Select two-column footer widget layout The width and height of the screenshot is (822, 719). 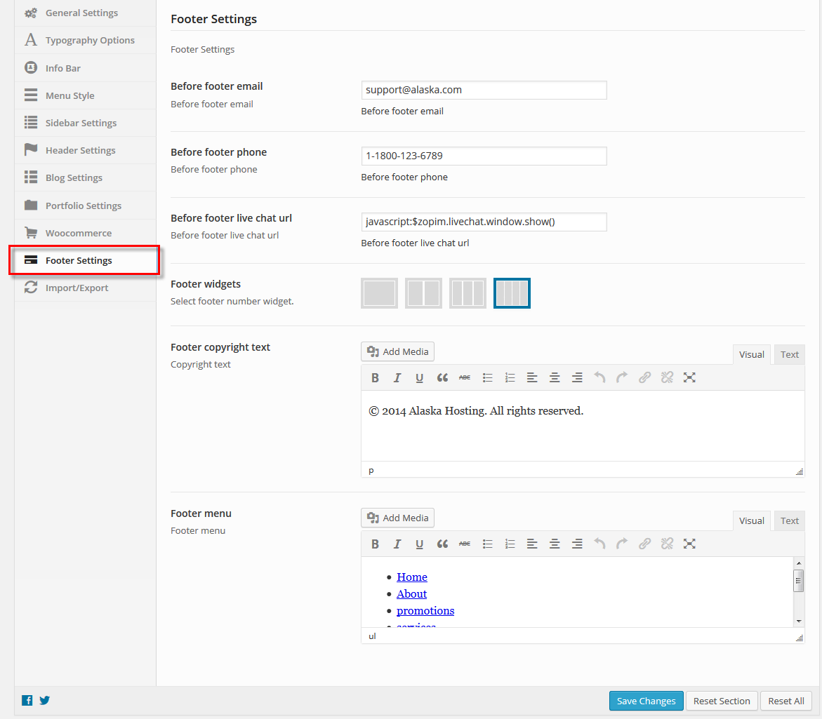(x=423, y=293)
